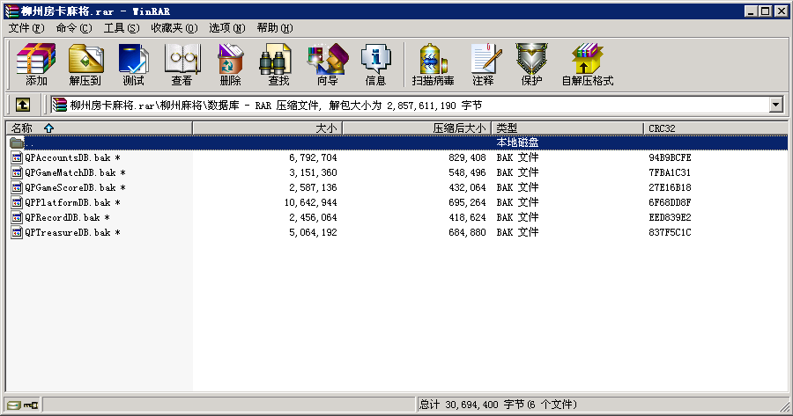The image size is (793, 416).
Task: Open the 查找 (Find) binoculars tool
Action: coord(278,65)
